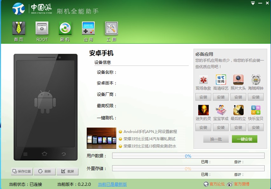The width and height of the screenshot is (271, 189).
Task: Click the 安卓手机 heading
Action: pyautogui.click(x=101, y=53)
